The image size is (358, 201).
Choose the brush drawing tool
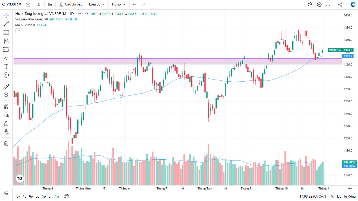tap(6, 58)
